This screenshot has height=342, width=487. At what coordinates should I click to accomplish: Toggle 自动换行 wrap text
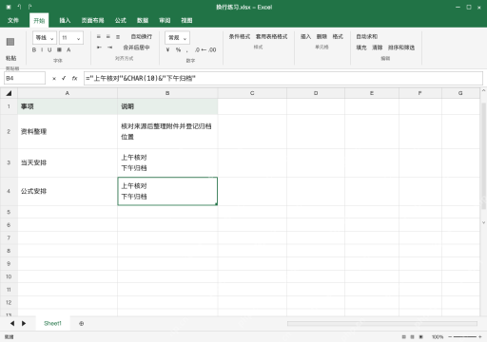[142, 37]
